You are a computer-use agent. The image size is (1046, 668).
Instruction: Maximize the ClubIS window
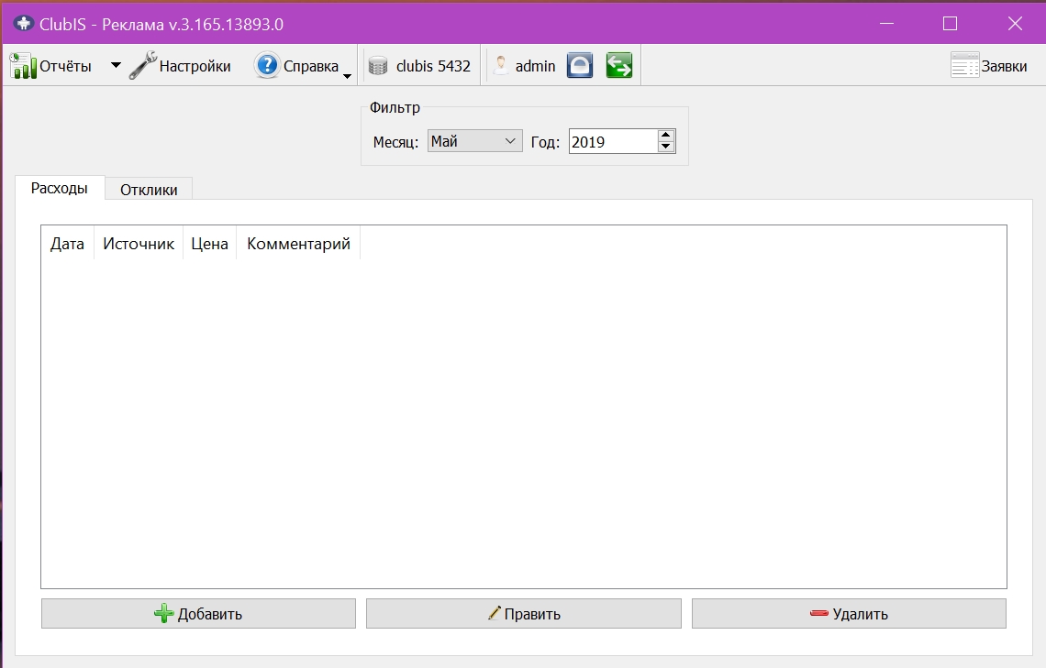coord(950,24)
